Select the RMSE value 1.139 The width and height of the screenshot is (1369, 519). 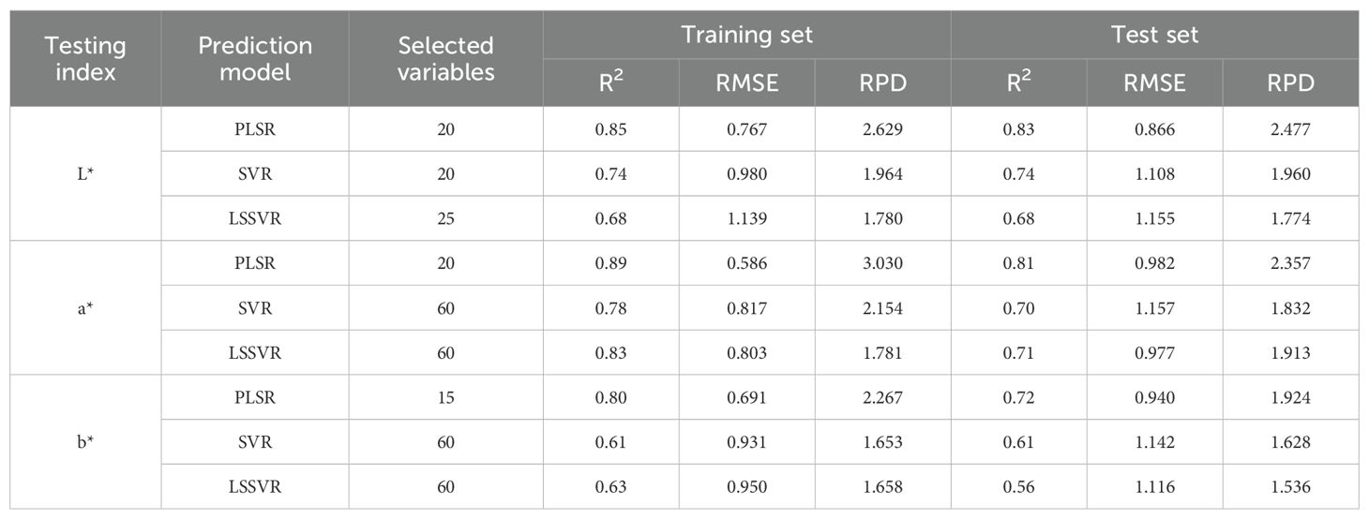(746, 219)
